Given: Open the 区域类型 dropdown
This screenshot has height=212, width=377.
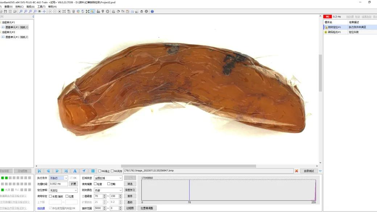Looking at the screenshot, I should (108, 178).
